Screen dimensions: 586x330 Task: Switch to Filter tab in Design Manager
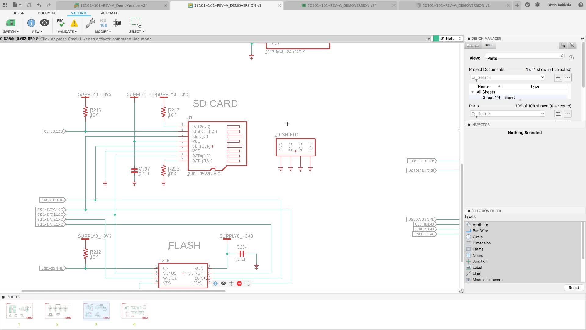[489, 45]
